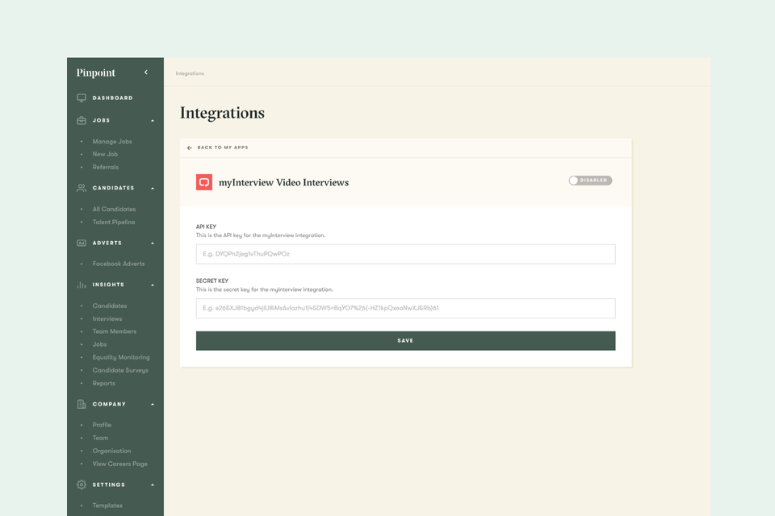This screenshot has height=516, width=775.
Task: Open Insights Jobs report
Action: (x=99, y=344)
